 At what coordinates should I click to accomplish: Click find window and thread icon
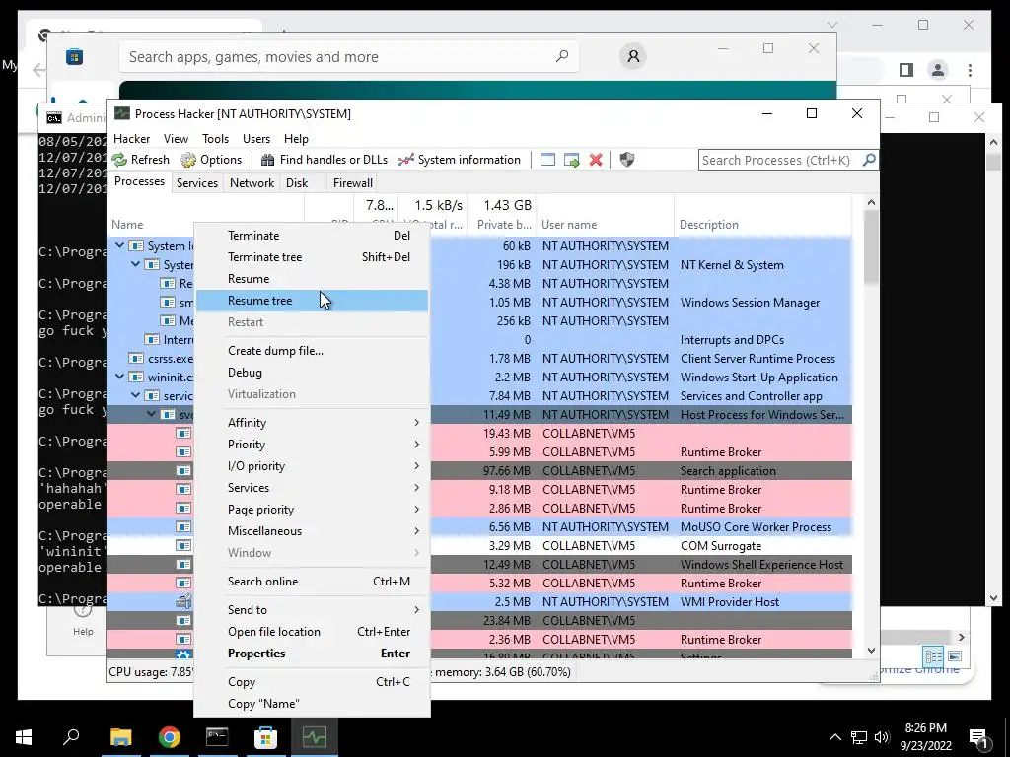(571, 160)
